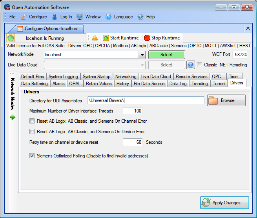
Task: Click the blue Live Data Cloud help icon
Action: pyautogui.click(x=191, y=65)
